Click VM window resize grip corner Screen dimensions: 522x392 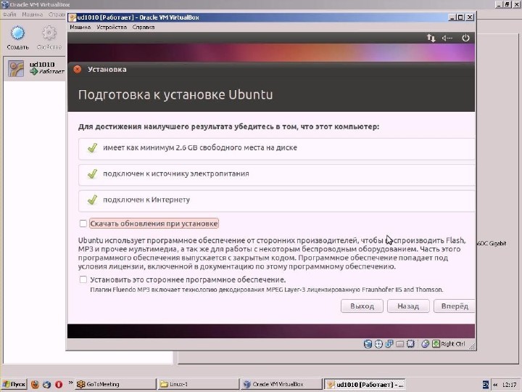pyautogui.click(x=472, y=346)
